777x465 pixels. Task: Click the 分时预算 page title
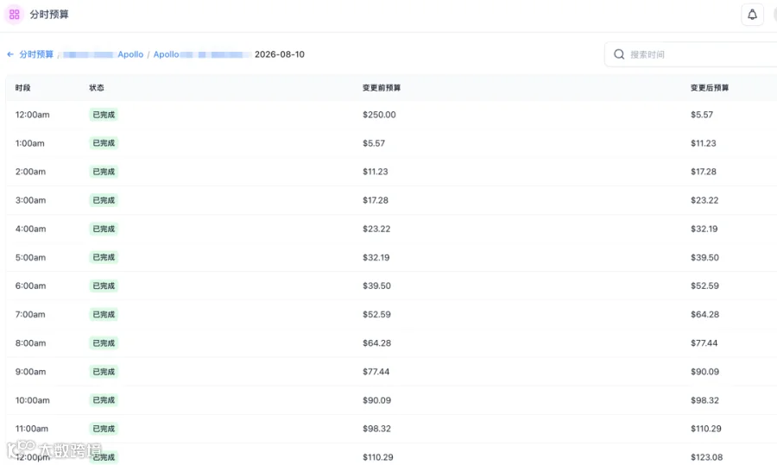[49, 15]
